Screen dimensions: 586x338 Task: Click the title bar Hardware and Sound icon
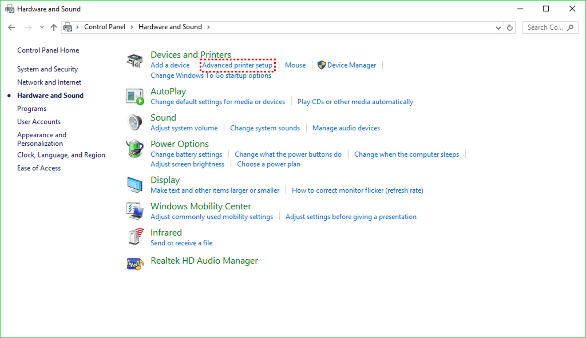click(10, 9)
